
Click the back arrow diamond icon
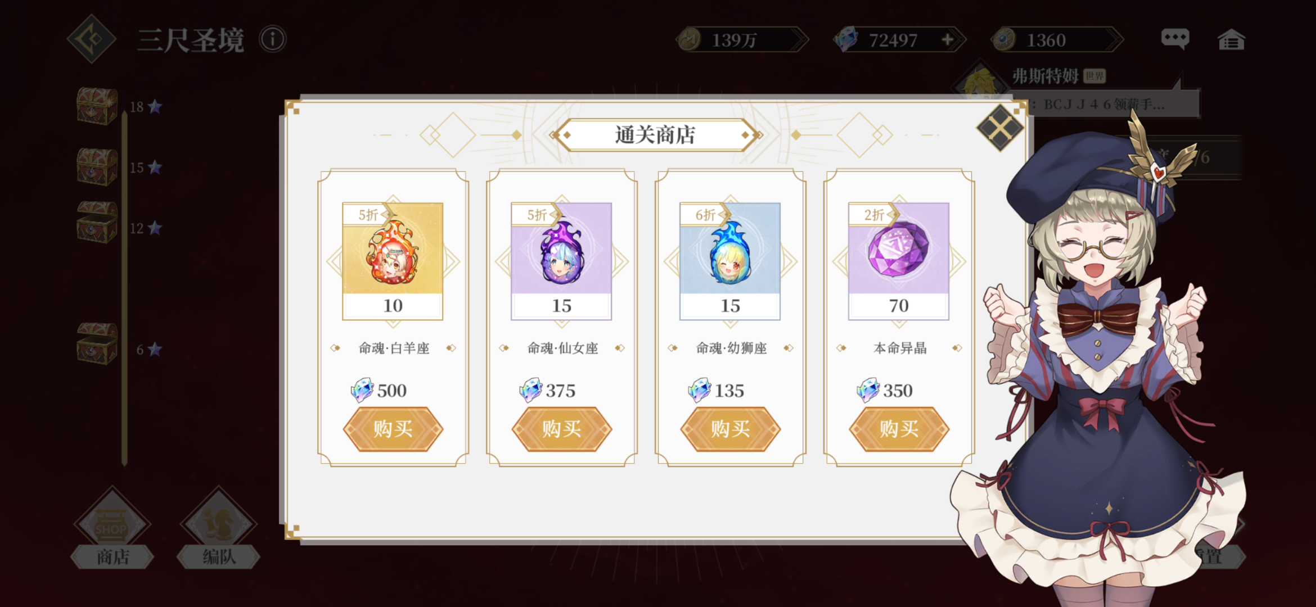tap(92, 39)
